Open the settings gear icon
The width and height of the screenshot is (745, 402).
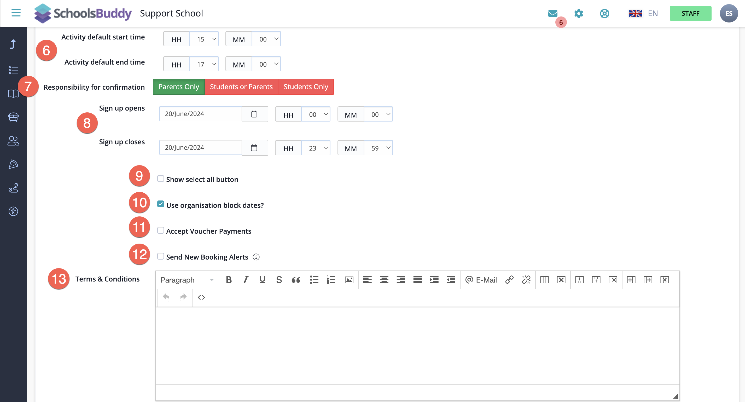[x=578, y=13]
